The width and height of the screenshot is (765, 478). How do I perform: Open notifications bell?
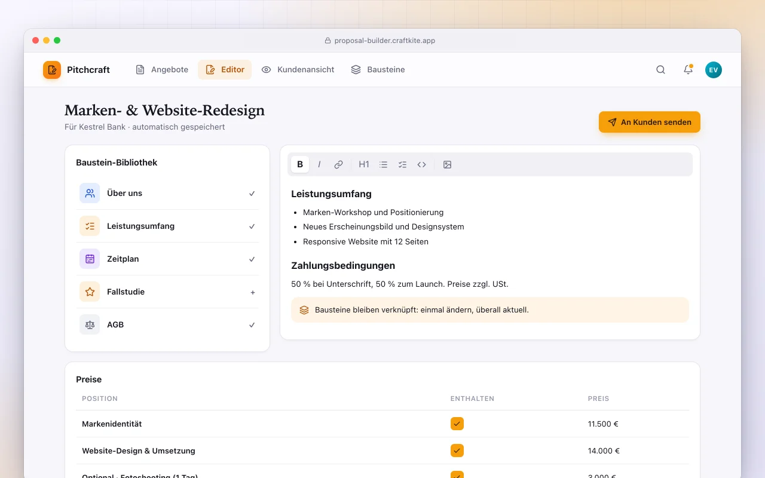point(688,70)
